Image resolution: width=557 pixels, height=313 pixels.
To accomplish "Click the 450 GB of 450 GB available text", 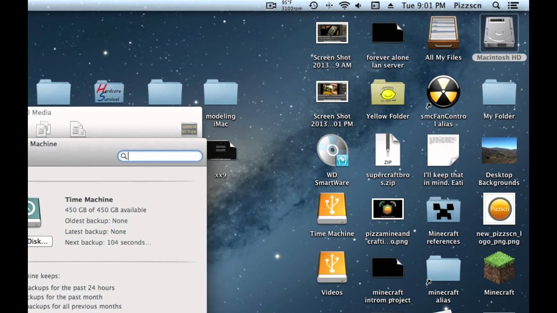I will (x=106, y=210).
